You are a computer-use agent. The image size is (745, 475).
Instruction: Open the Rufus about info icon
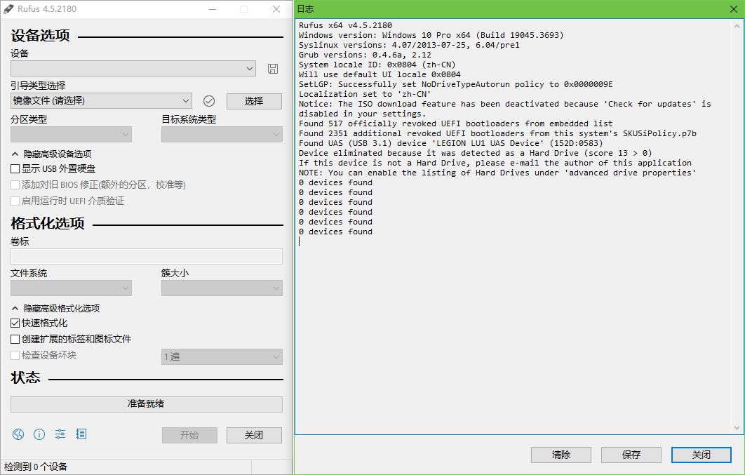(x=39, y=434)
